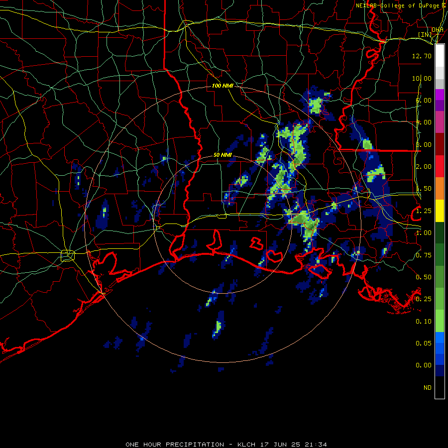Select the black ND legend swatch
The width and height of the screenshot is (448, 448).
tap(440, 387)
